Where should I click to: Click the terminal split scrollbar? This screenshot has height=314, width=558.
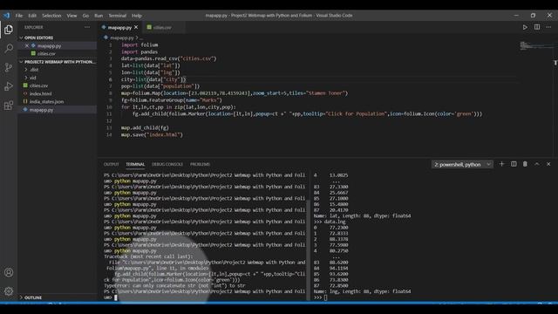pyautogui.click(x=309, y=249)
